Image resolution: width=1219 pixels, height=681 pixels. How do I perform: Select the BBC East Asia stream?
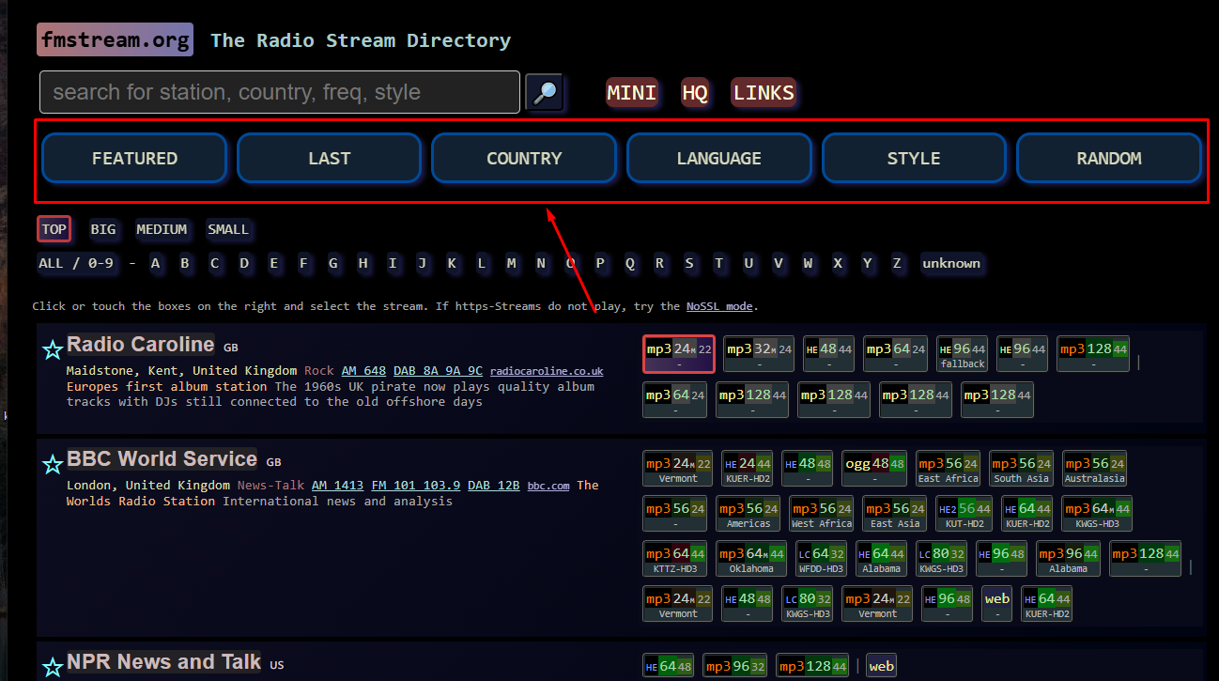point(895,513)
